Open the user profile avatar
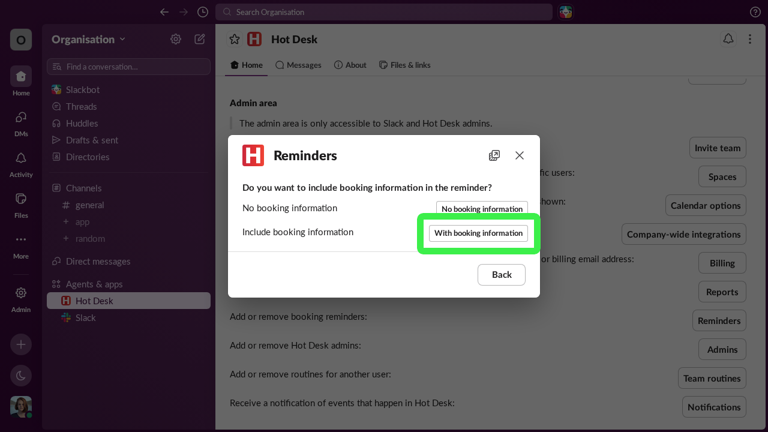 (x=21, y=407)
